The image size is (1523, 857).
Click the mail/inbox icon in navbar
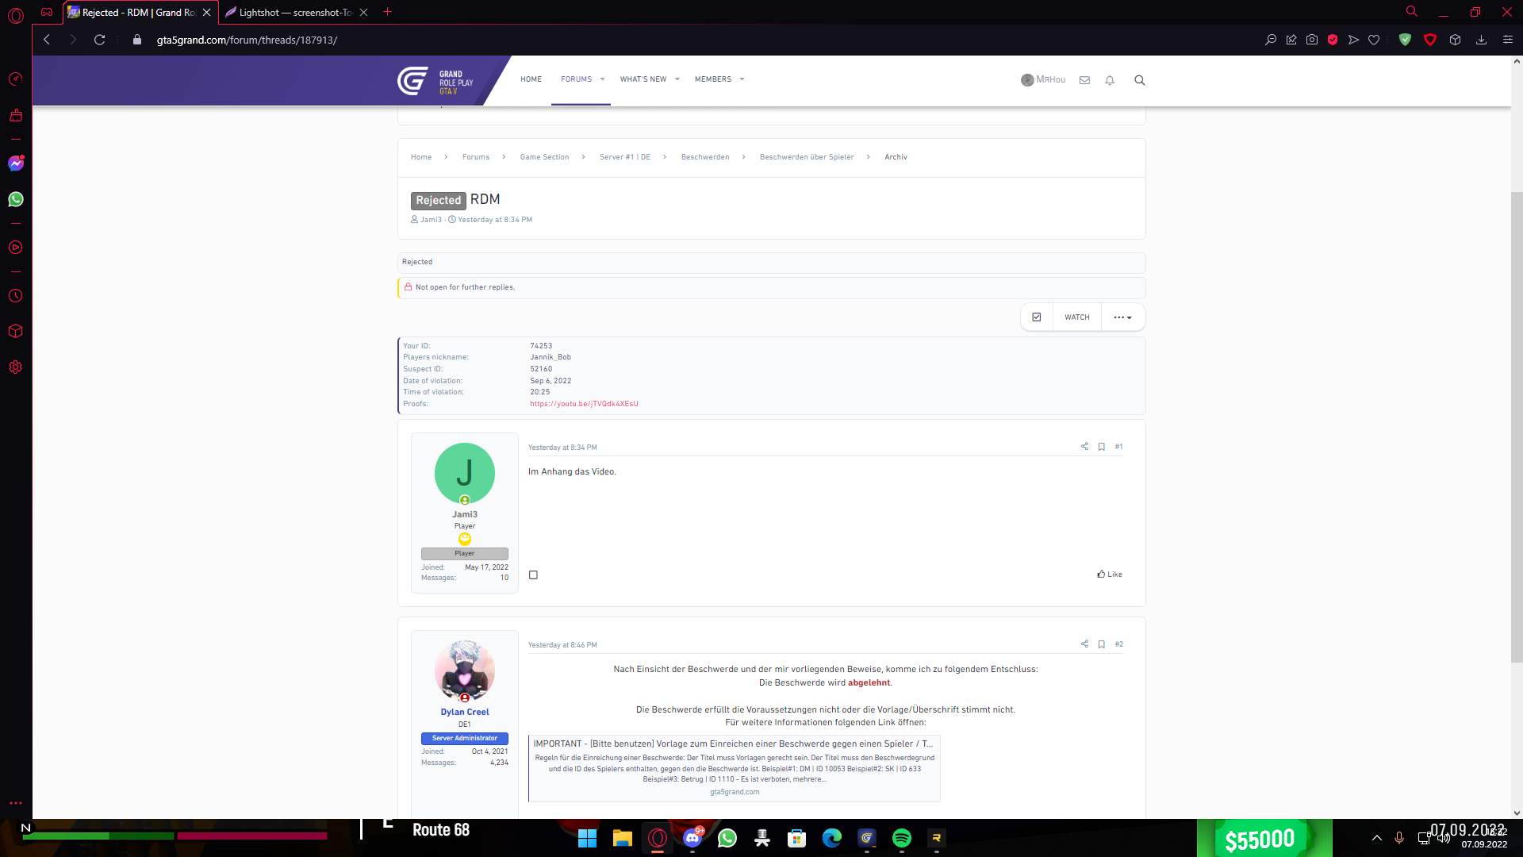pos(1084,79)
